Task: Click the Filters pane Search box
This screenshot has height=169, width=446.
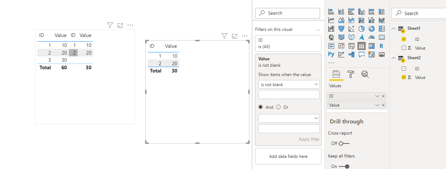Action: (x=288, y=13)
